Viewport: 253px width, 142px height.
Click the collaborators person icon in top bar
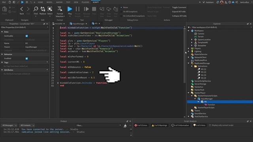click(x=226, y=2)
